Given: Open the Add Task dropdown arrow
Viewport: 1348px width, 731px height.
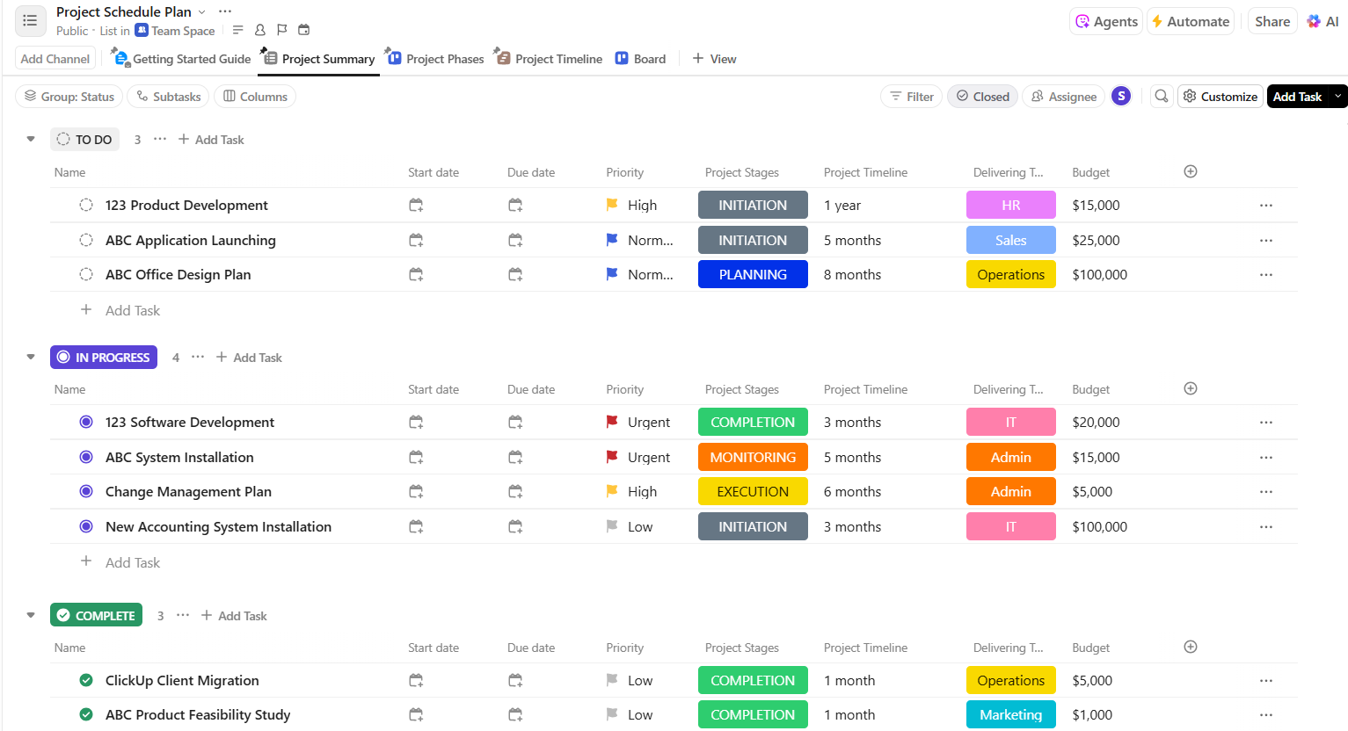Looking at the screenshot, I should click(x=1337, y=97).
